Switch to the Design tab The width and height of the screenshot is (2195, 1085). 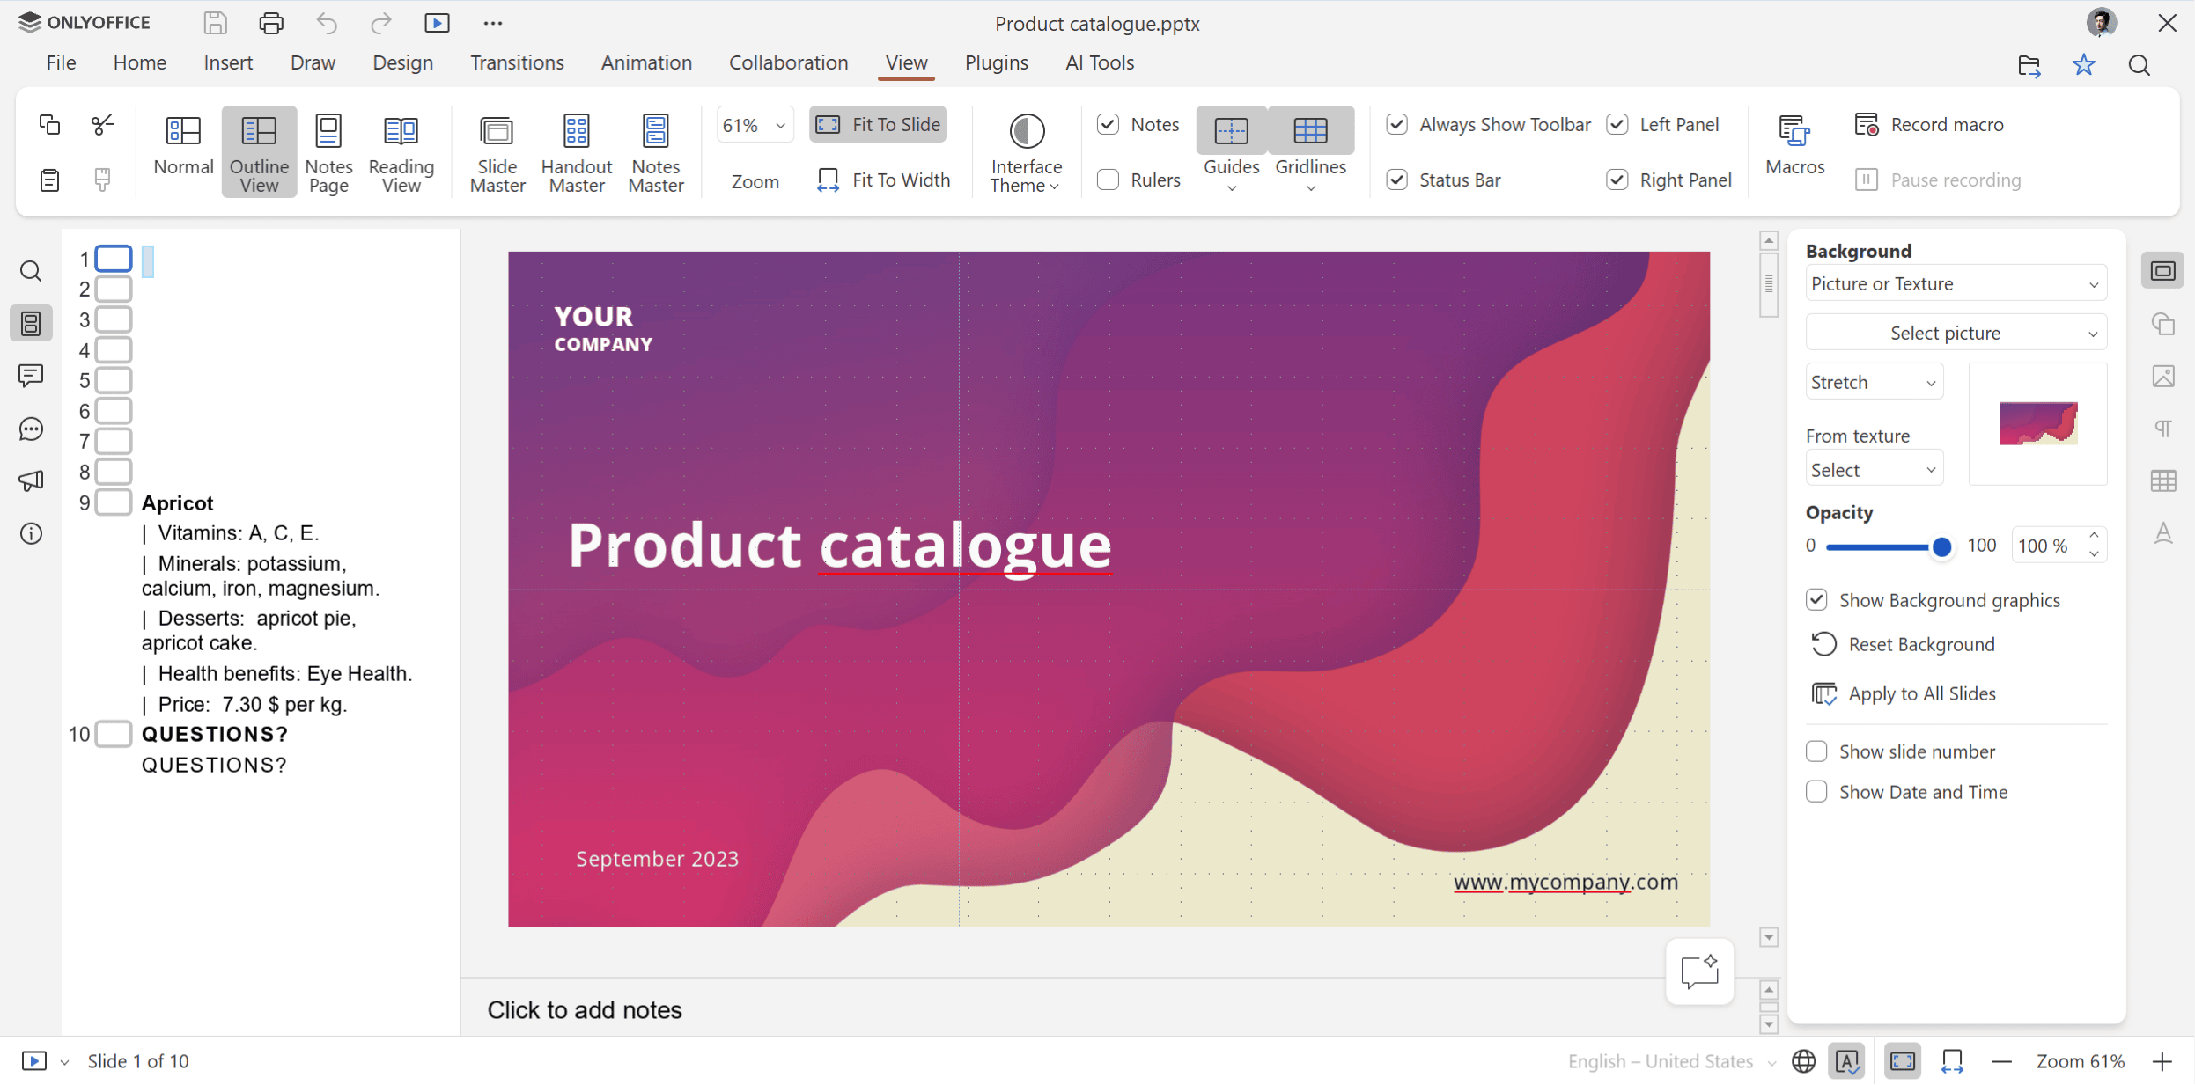402,62
